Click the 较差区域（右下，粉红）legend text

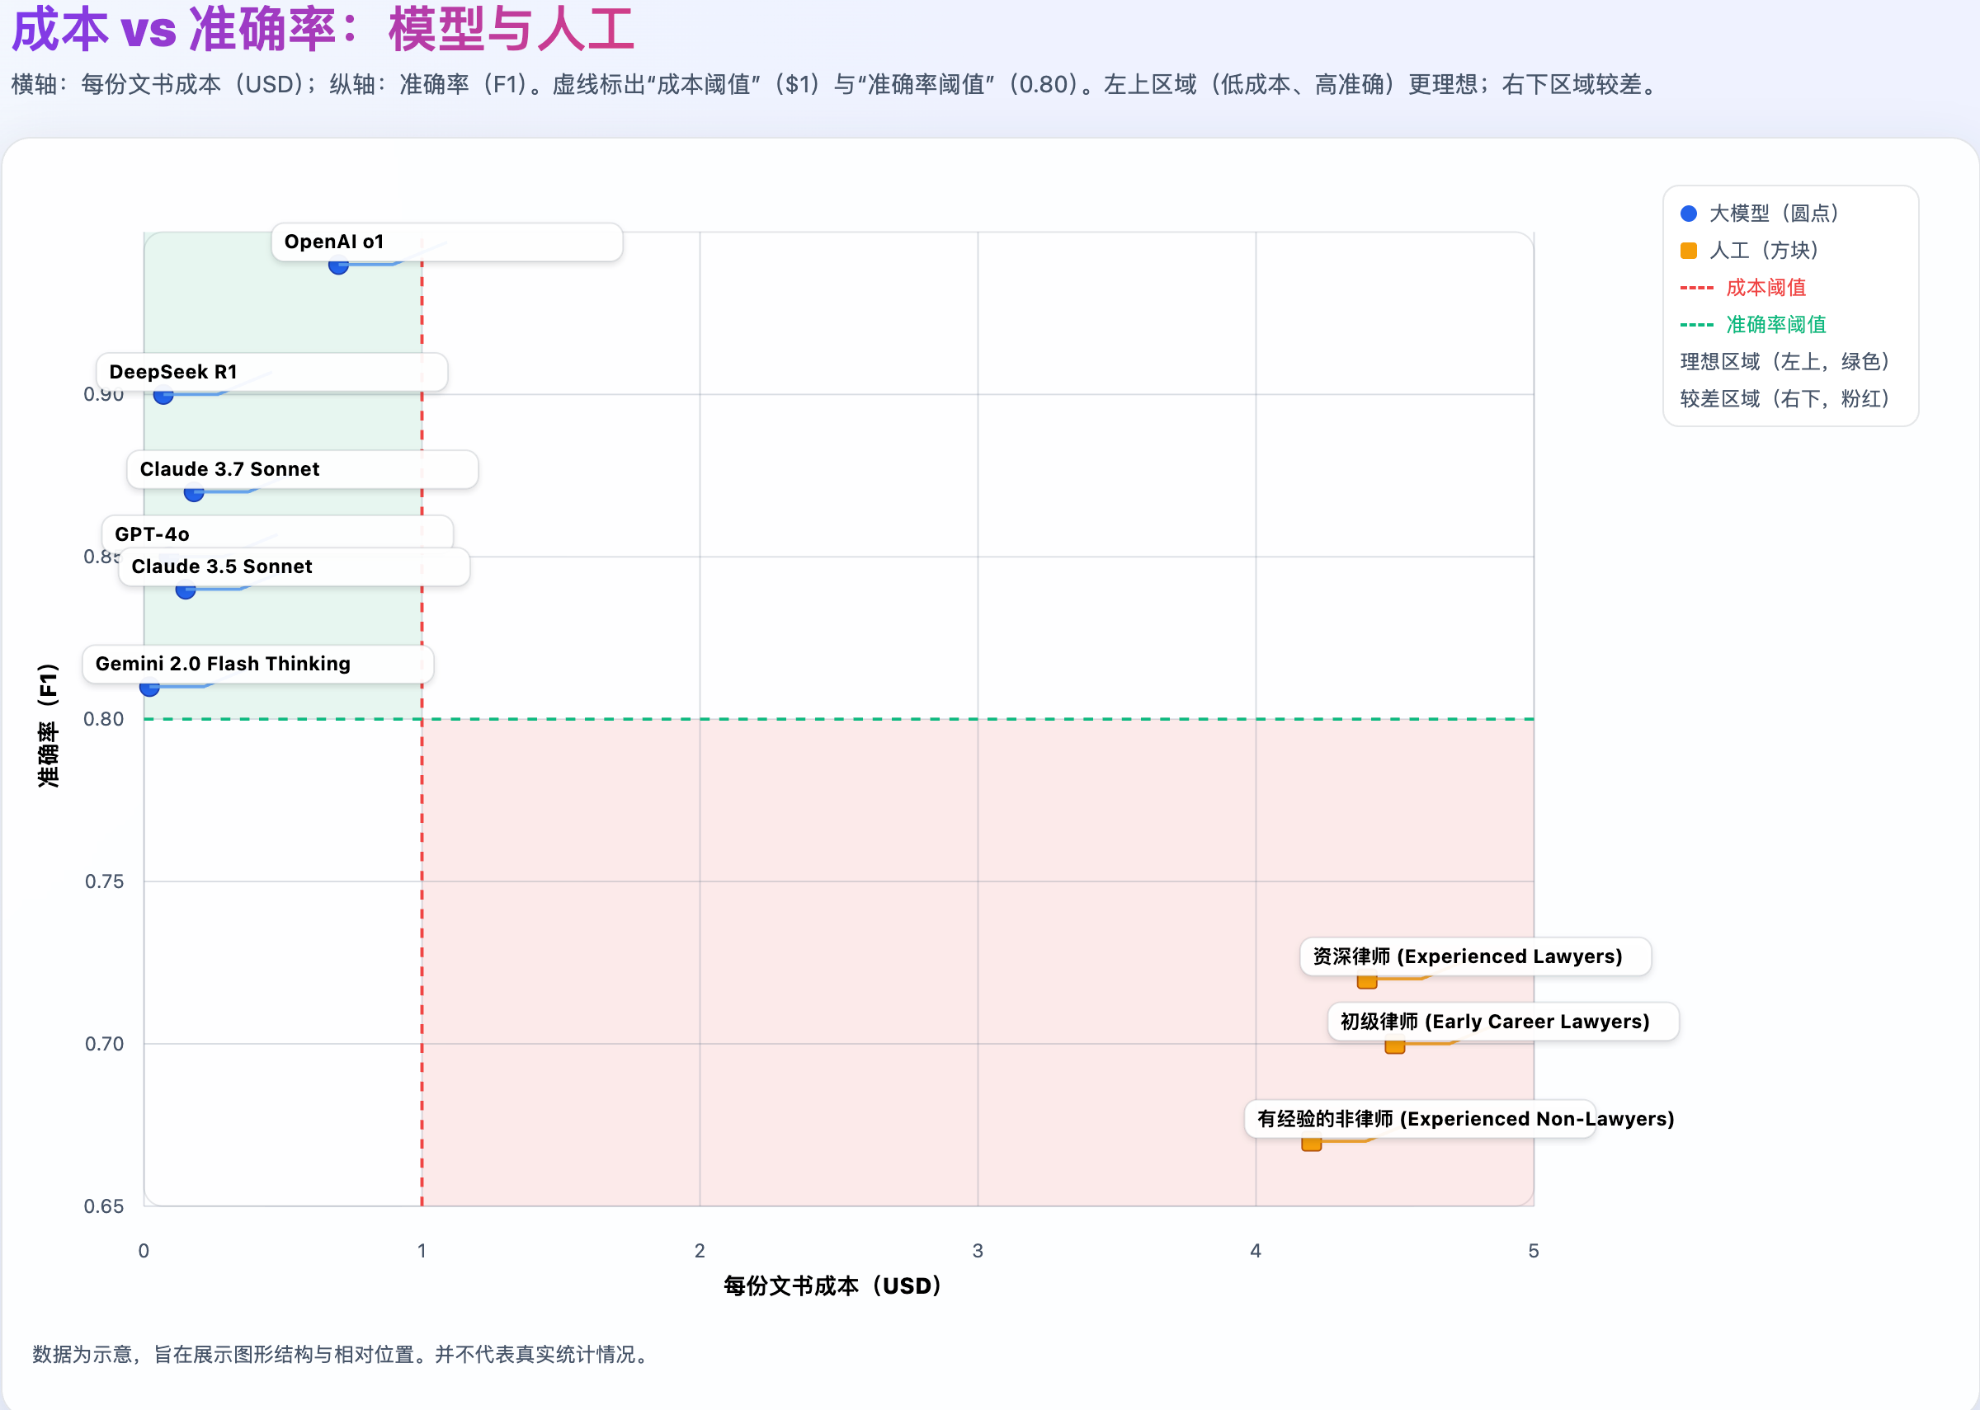(1780, 399)
